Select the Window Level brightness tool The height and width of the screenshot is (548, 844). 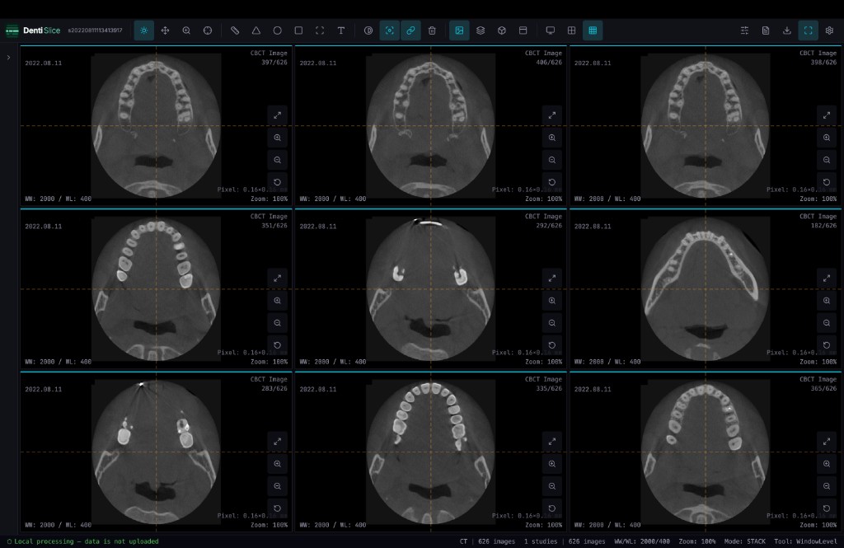pyautogui.click(x=143, y=30)
